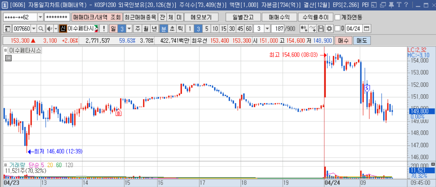Click the red/green arrows icon beside stock name
436x187 pixels.
tap(96, 29)
